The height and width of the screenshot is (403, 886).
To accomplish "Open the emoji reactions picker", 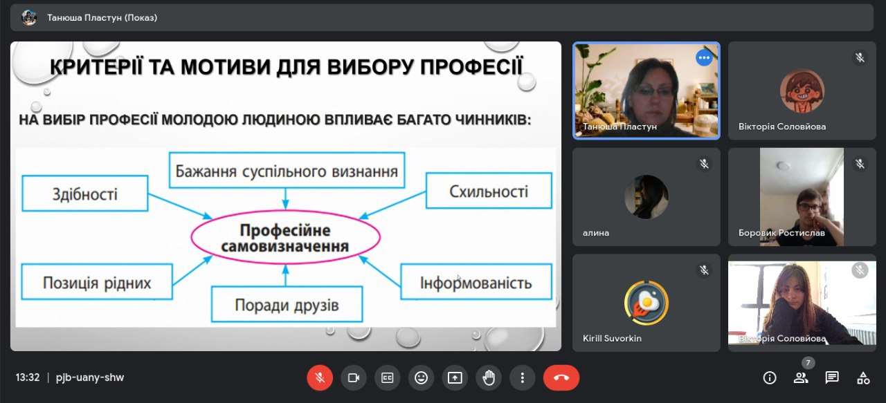I will (421, 377).
